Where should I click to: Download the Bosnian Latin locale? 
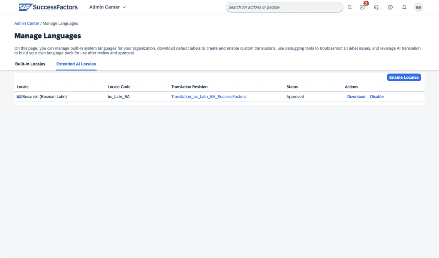tap(356, 97)
